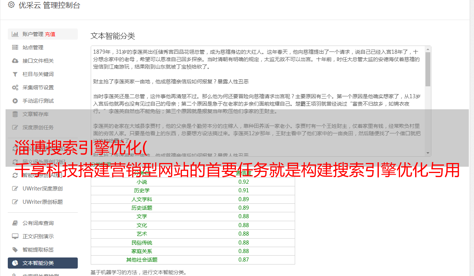
Task: Click the bar chart icon for 账户管理
Action: (15, 34)
